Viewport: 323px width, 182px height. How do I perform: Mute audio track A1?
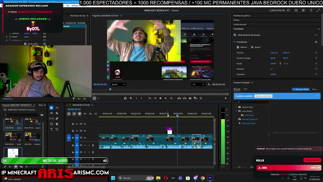click(x=85, y=145)
